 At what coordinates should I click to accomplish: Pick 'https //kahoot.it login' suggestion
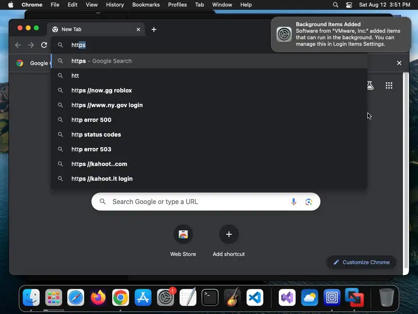[x=209, y=179]
